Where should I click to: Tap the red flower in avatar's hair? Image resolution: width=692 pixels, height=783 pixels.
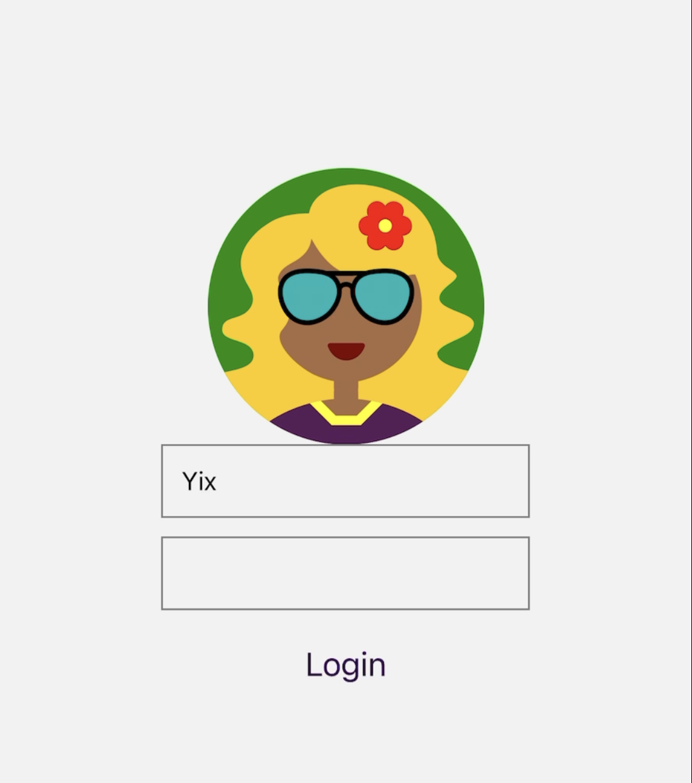385,226
